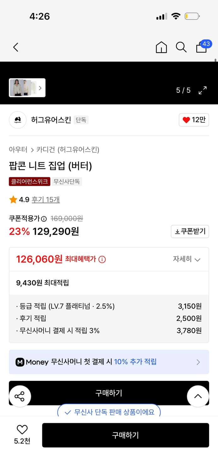Tap the back arrow to return
This screenshot has height=473, width=218.
[x=15, y=47]
